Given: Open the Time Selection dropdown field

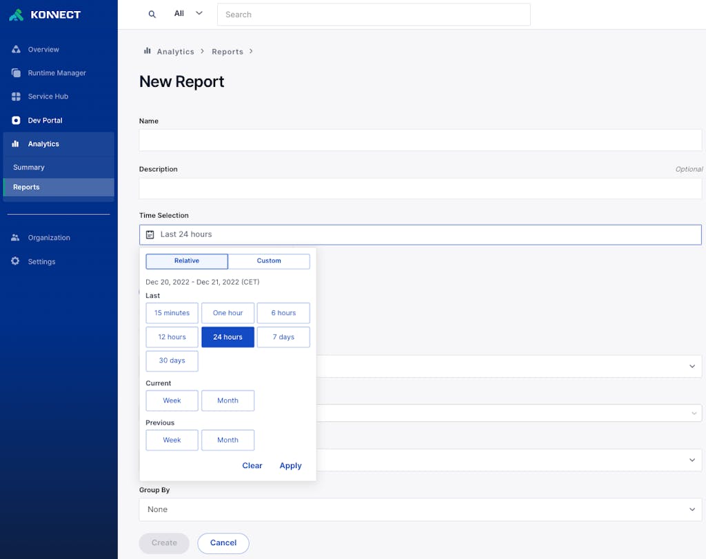Looking at the screenshot, I should click(421, 234).
